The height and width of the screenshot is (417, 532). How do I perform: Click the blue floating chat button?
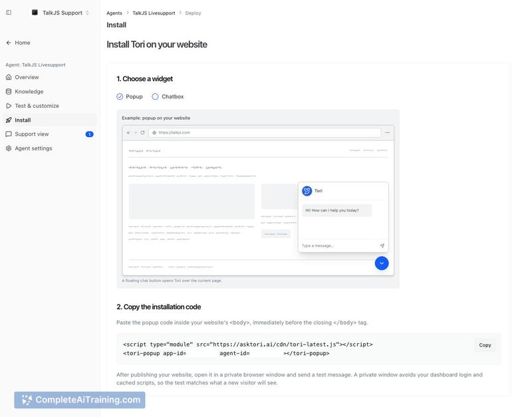coord(382,263)
